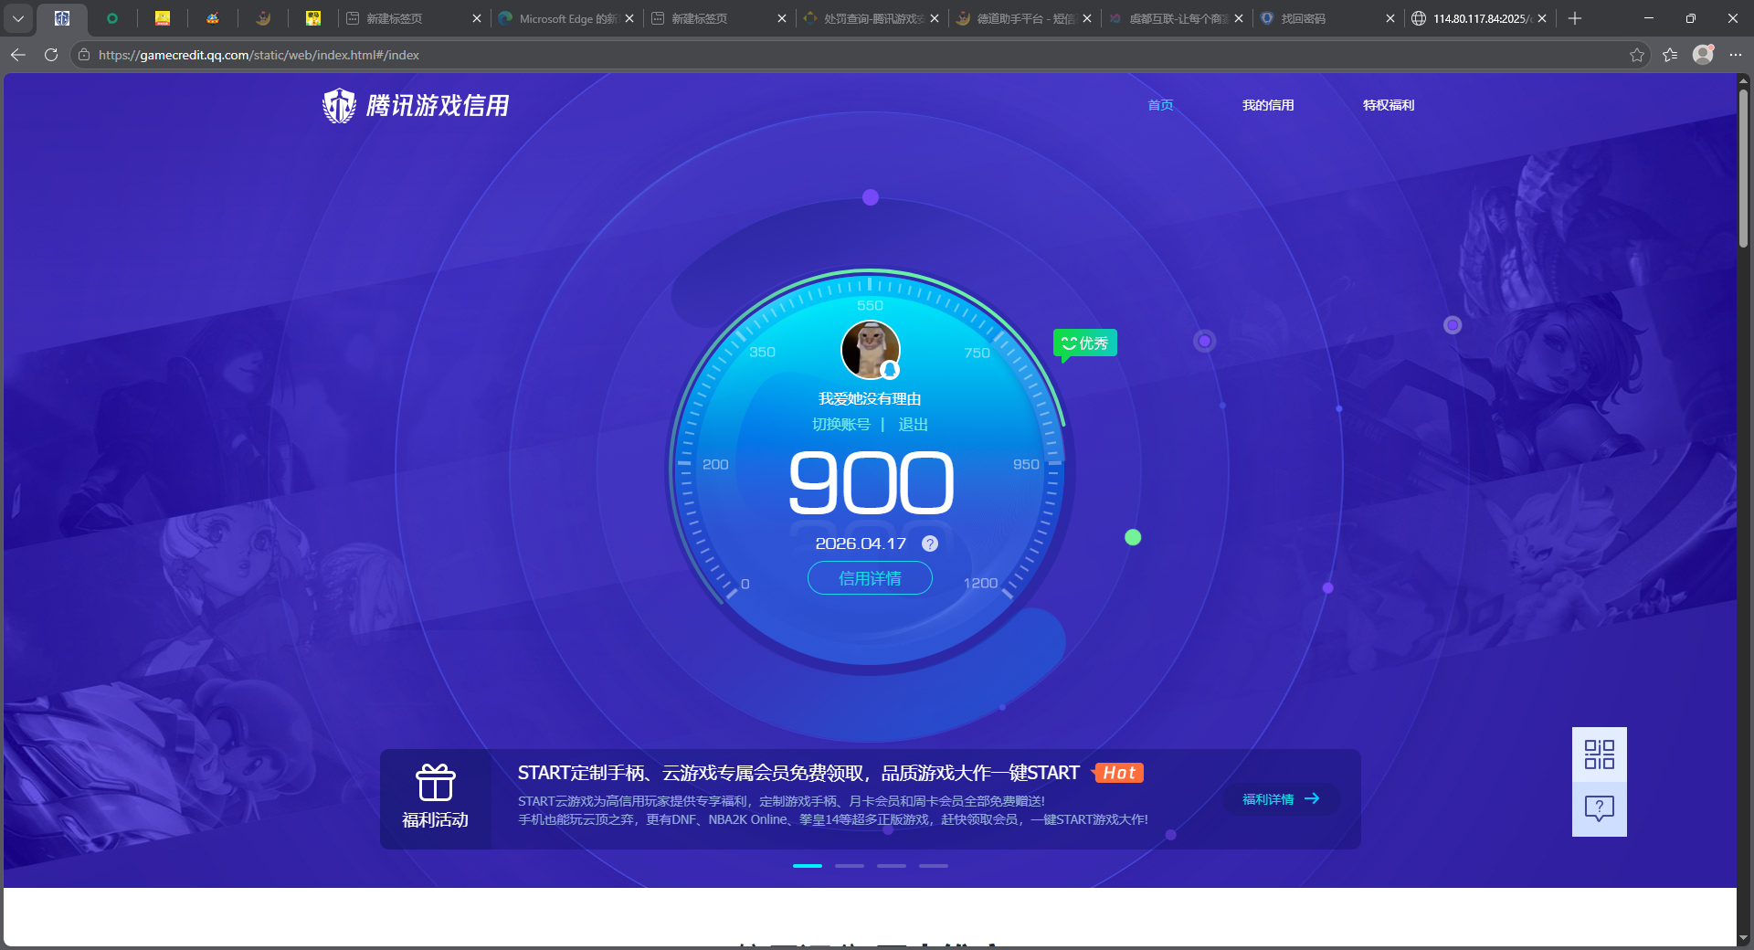Click the 优秀 rating badge
The image size is (1754, 950).
tap(1085, 343)
